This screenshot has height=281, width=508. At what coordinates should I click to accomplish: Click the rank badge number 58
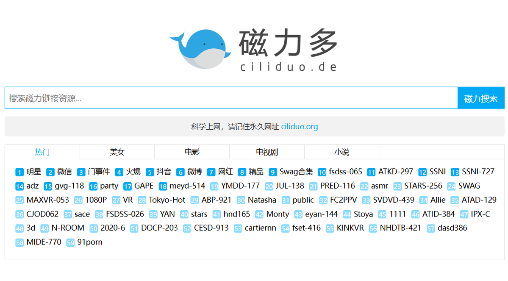click(19, 243)
